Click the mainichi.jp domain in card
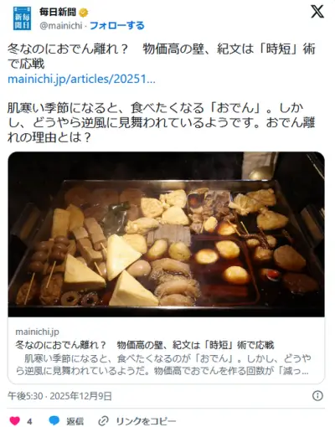This screenshot has width=335, height=427. tap(38, 332)
